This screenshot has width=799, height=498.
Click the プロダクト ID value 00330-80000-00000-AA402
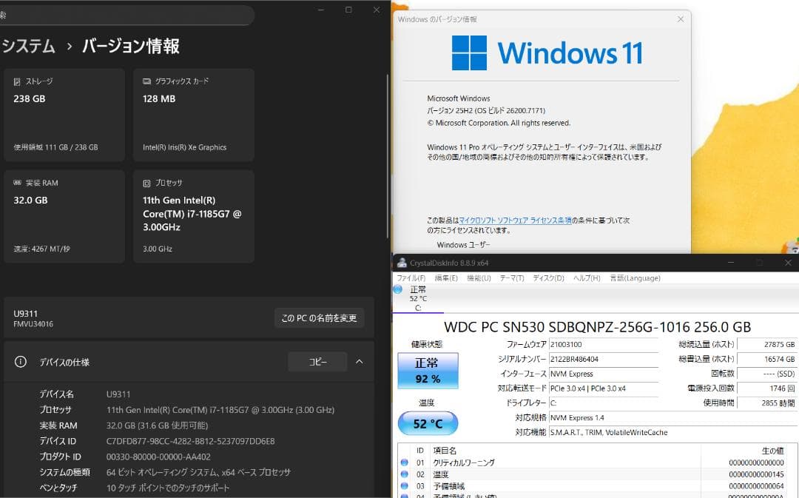[x=158, y=457]
